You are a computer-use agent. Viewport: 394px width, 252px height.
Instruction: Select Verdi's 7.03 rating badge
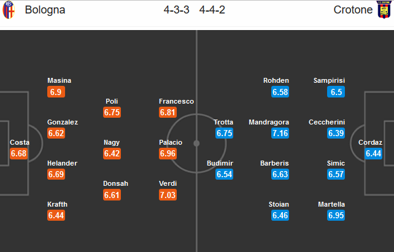pyautogui.click(x=168, y=195)
